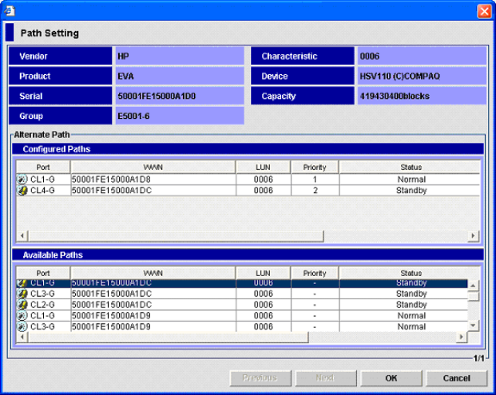The image size is (496, 395).
Task: Click the WWN column header in Available Paths
Action: click(153, 273)
